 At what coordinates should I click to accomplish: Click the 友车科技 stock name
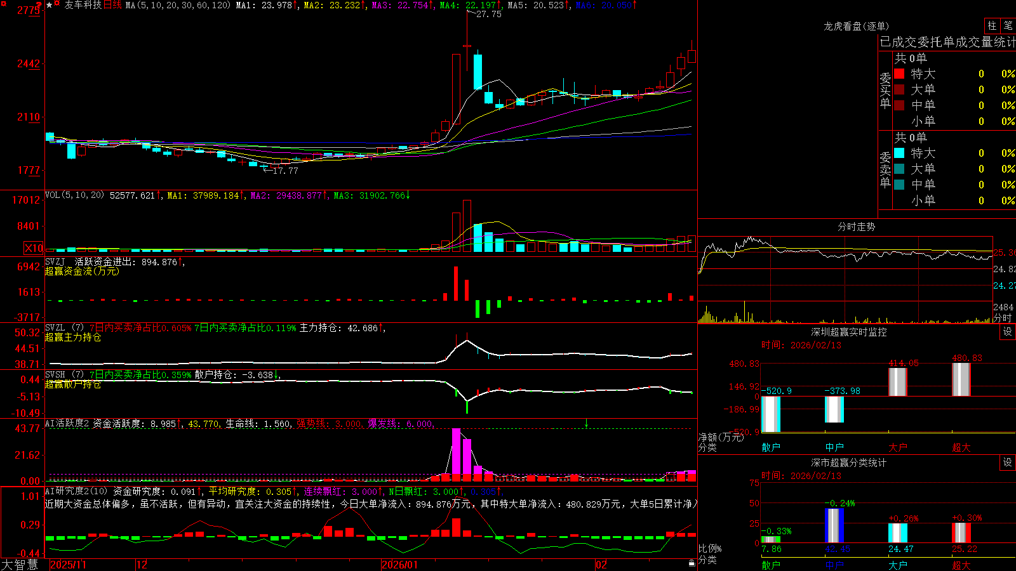pyautogui.click(x=83, y=5)
